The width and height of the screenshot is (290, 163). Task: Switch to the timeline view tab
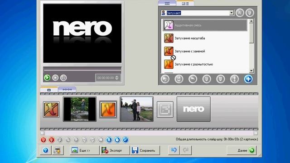tap(67, 90)
